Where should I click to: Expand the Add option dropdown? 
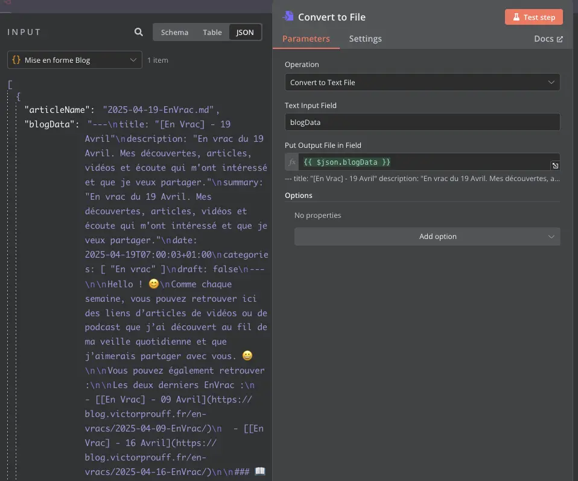point(427,237)
